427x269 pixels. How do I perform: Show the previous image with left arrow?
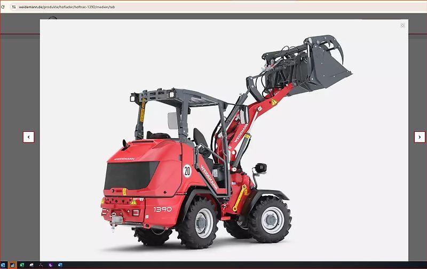[x=29, y=137]
